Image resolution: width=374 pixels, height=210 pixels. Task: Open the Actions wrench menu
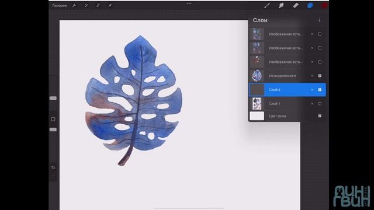(74, 5)
